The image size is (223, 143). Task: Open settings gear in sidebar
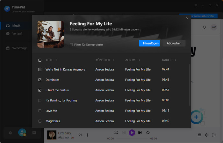coord(10,133)
